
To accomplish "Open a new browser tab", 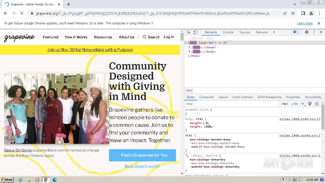I will pos(69,4).
